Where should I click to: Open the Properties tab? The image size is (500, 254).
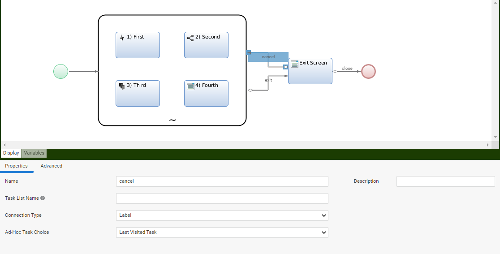pos(16,166)
